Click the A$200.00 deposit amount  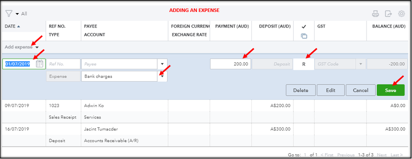tap(280, 106)
